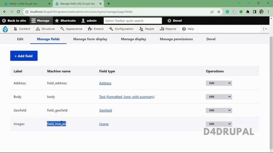
Task: Open the tab search chevron in title bar
Action: click(238, 3)
